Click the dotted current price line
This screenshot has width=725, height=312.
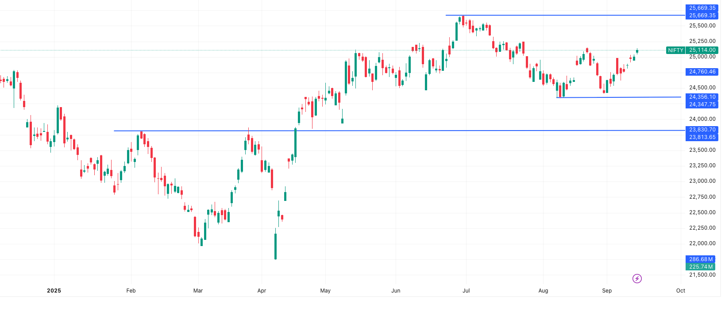coord(332,50)
